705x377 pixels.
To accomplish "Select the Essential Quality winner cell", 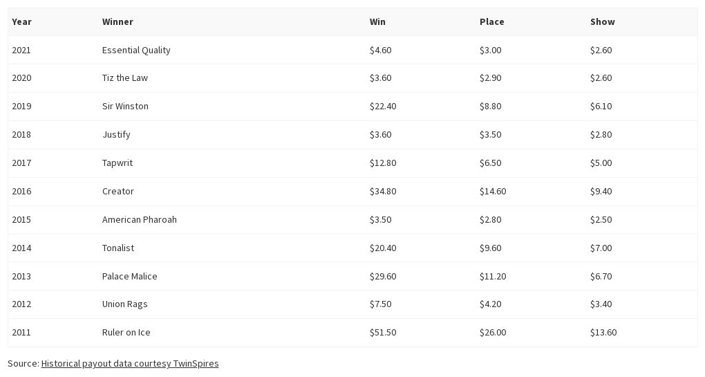I will 136,50.
